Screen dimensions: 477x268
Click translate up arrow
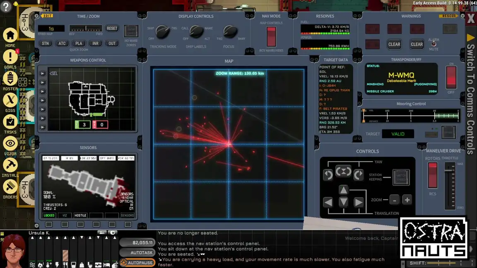coord(343,190)
